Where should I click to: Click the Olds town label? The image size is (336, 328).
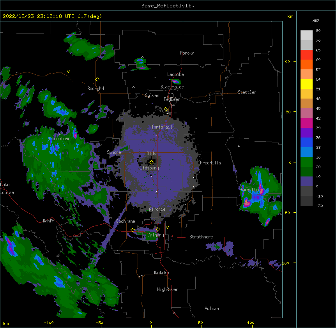click(151, 153)
